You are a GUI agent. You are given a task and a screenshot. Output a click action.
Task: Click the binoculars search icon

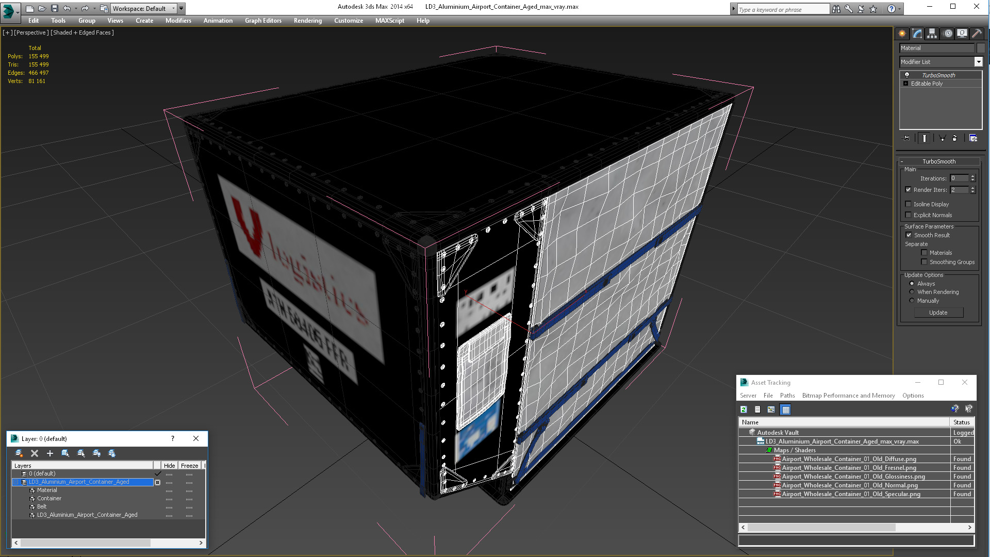(836, 9)
